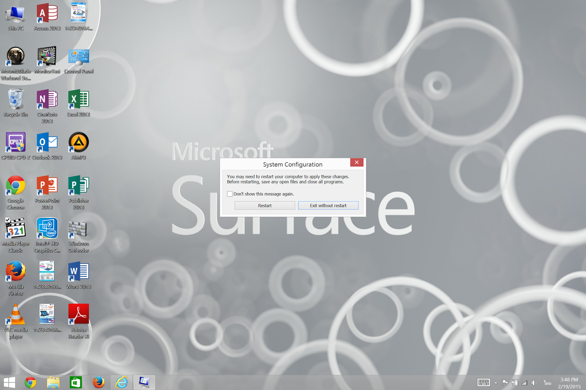Open Chrome from the taskbar
The height and width of the screenshot is (390, 586).
coord(30,383)
